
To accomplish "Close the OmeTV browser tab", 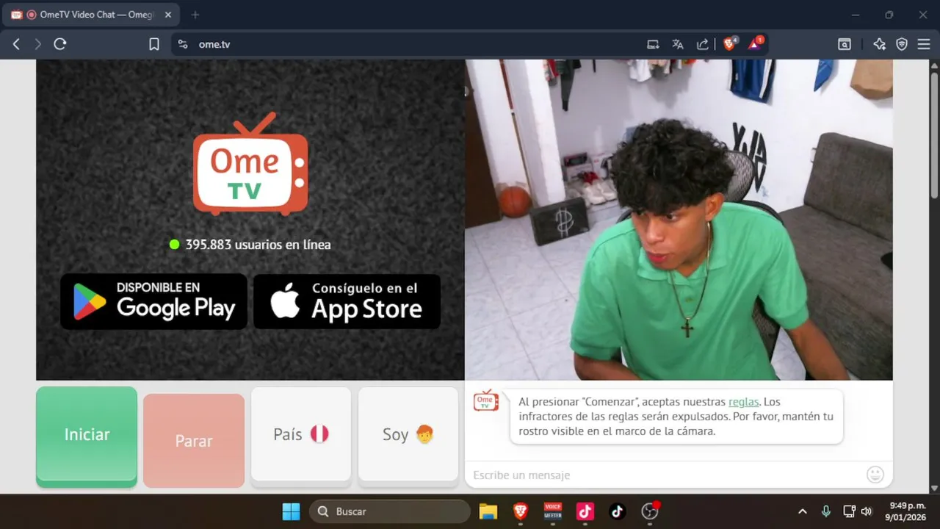I will coord(168,15).
